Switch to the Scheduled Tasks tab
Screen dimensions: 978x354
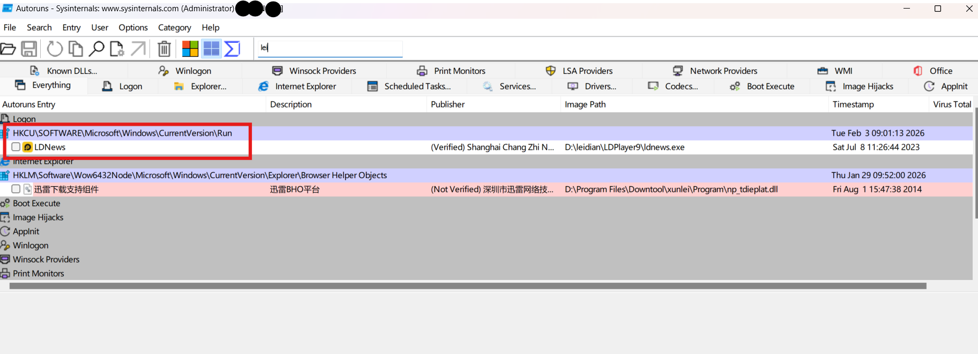point(409,87)
